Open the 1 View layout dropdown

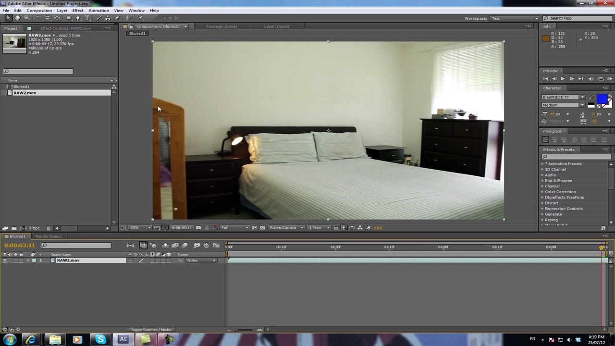pyautogui.click(x=319, y=228)
